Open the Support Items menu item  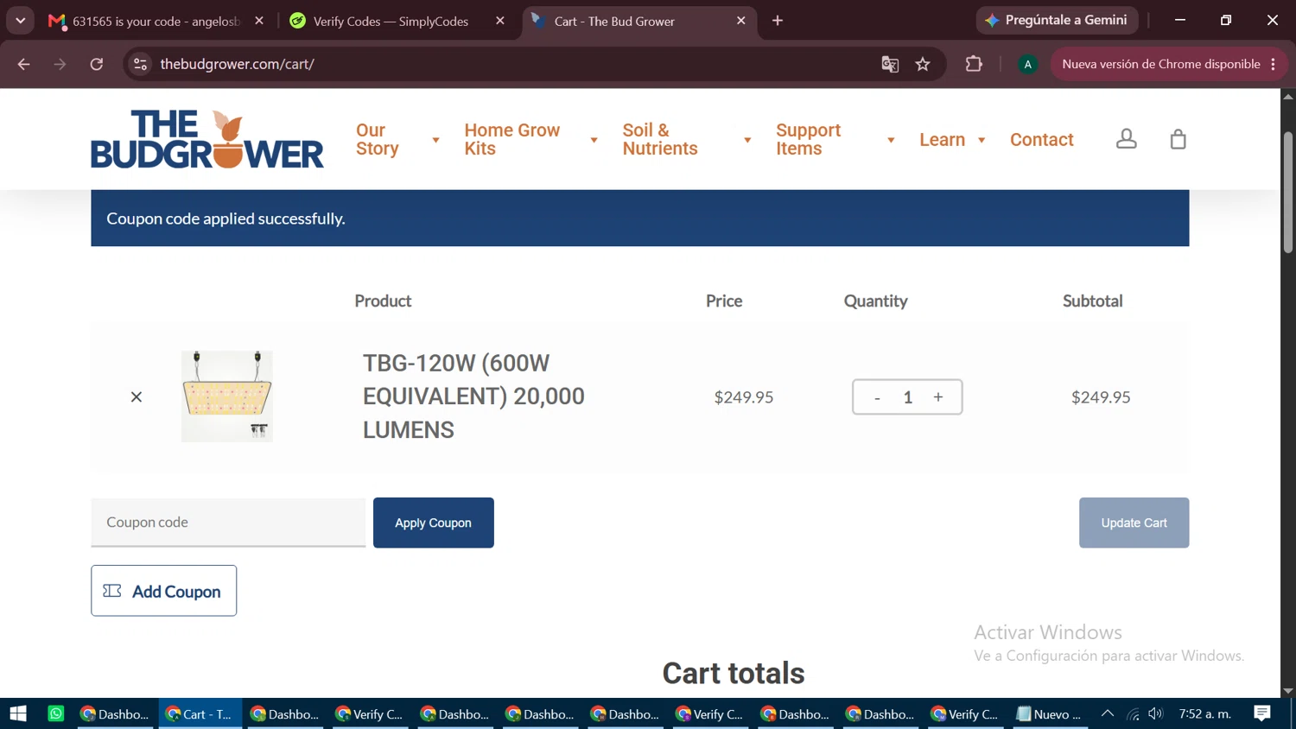(x=809, y=139)
